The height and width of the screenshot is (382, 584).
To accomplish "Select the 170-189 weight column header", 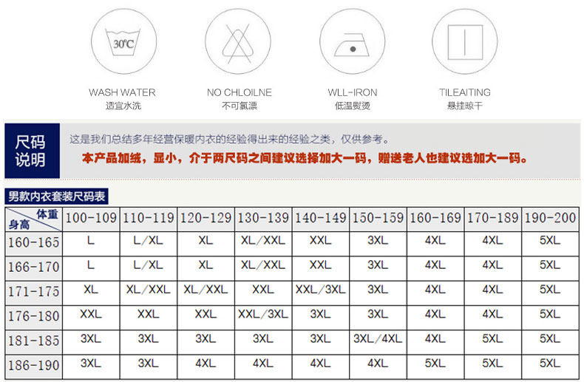I will click(493, 218).
